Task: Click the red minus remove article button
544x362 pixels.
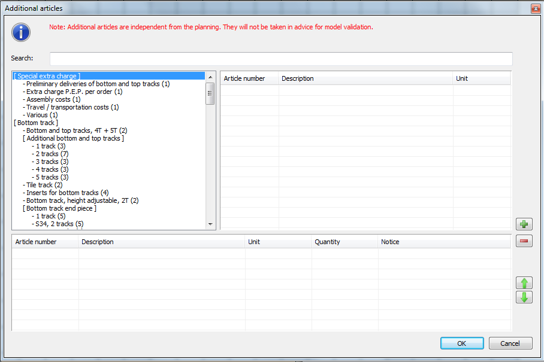Action: tap(524, 241)
